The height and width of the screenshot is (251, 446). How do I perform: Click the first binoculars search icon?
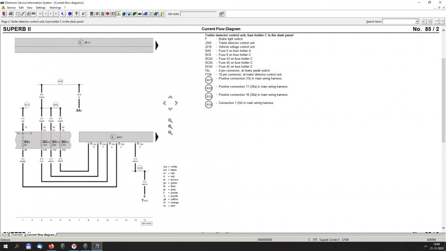coord(424,21)
